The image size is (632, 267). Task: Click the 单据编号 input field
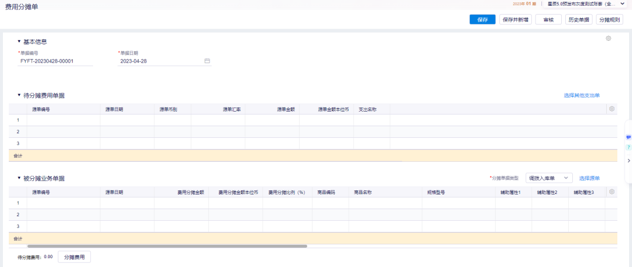(55, 61)
